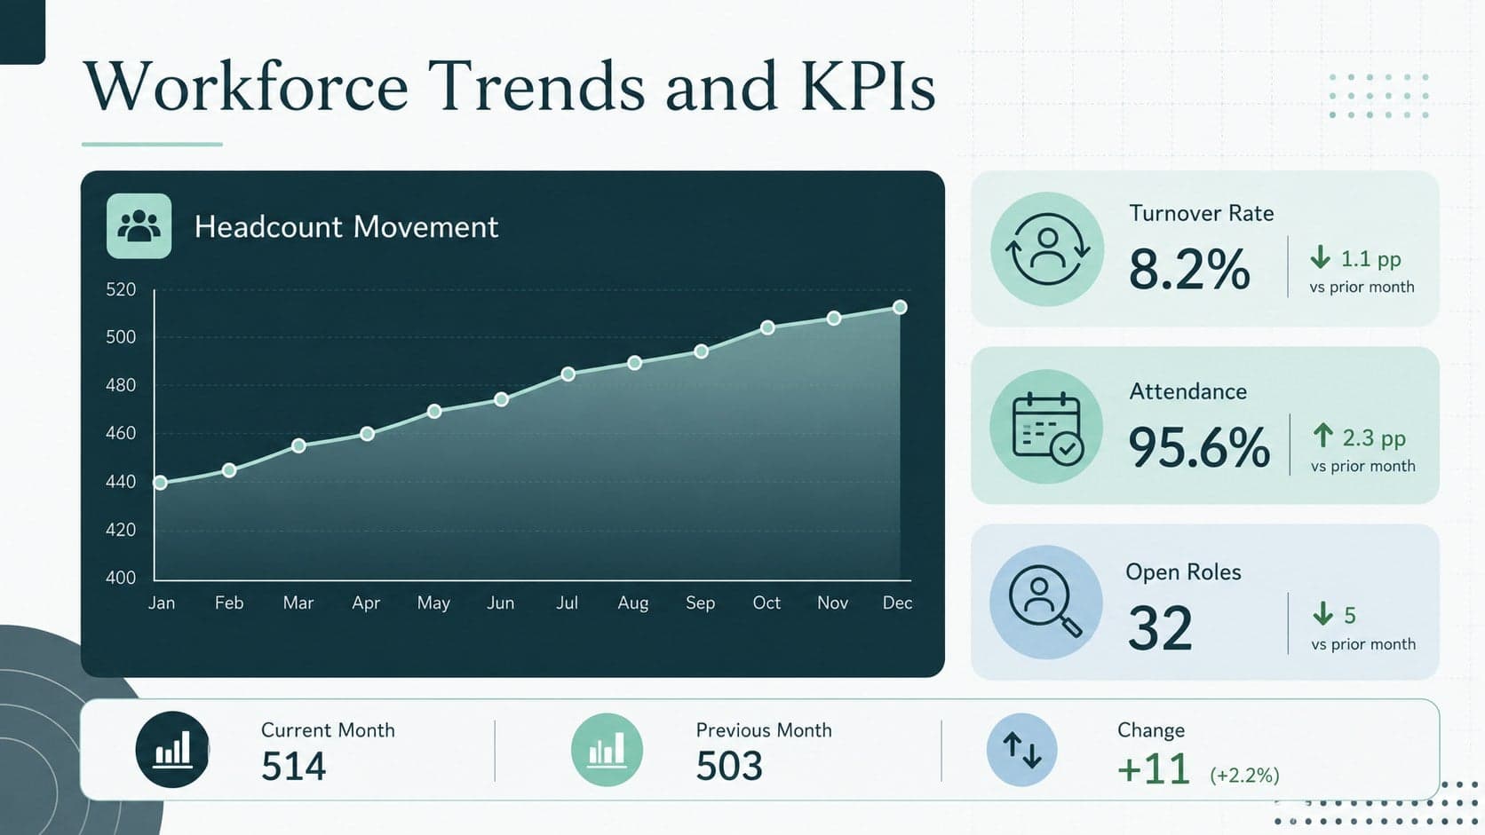Click the Previous Month bar chart icon
Viewport: 1485px width, 835px height.
tap(607, 750)
